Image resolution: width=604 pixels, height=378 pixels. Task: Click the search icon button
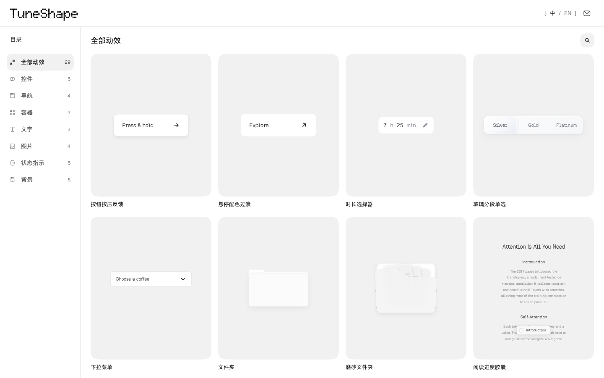tap(587, 40)
